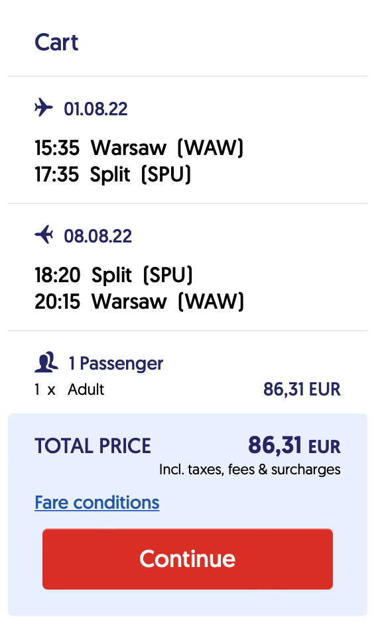Screen dimensions: 378x624
Task: Click the return flight airplane icon
Action: point(44,234)
